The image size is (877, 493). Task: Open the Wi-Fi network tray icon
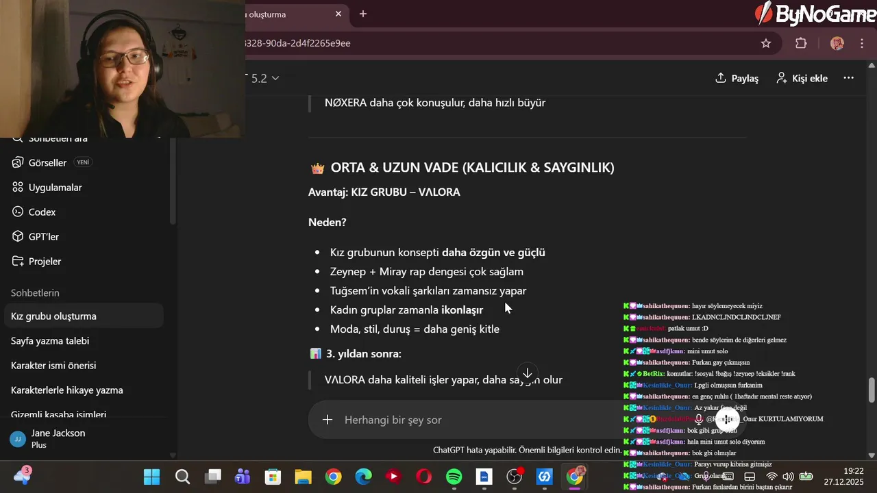click(771, 477)
